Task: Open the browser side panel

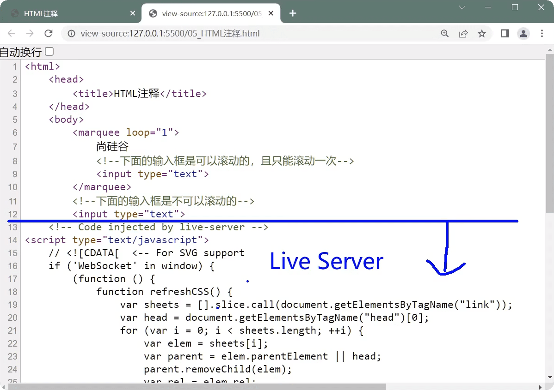Action: [x=505, y=34]
